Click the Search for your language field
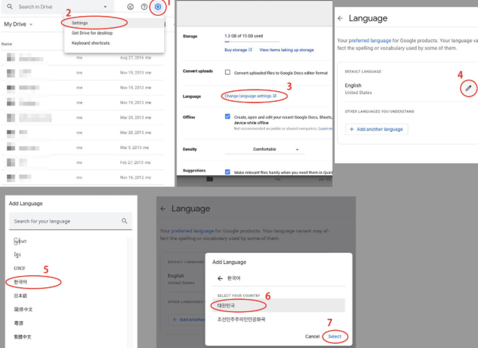The height and width of the screenshot is (348, 478). tap(70, 221)
